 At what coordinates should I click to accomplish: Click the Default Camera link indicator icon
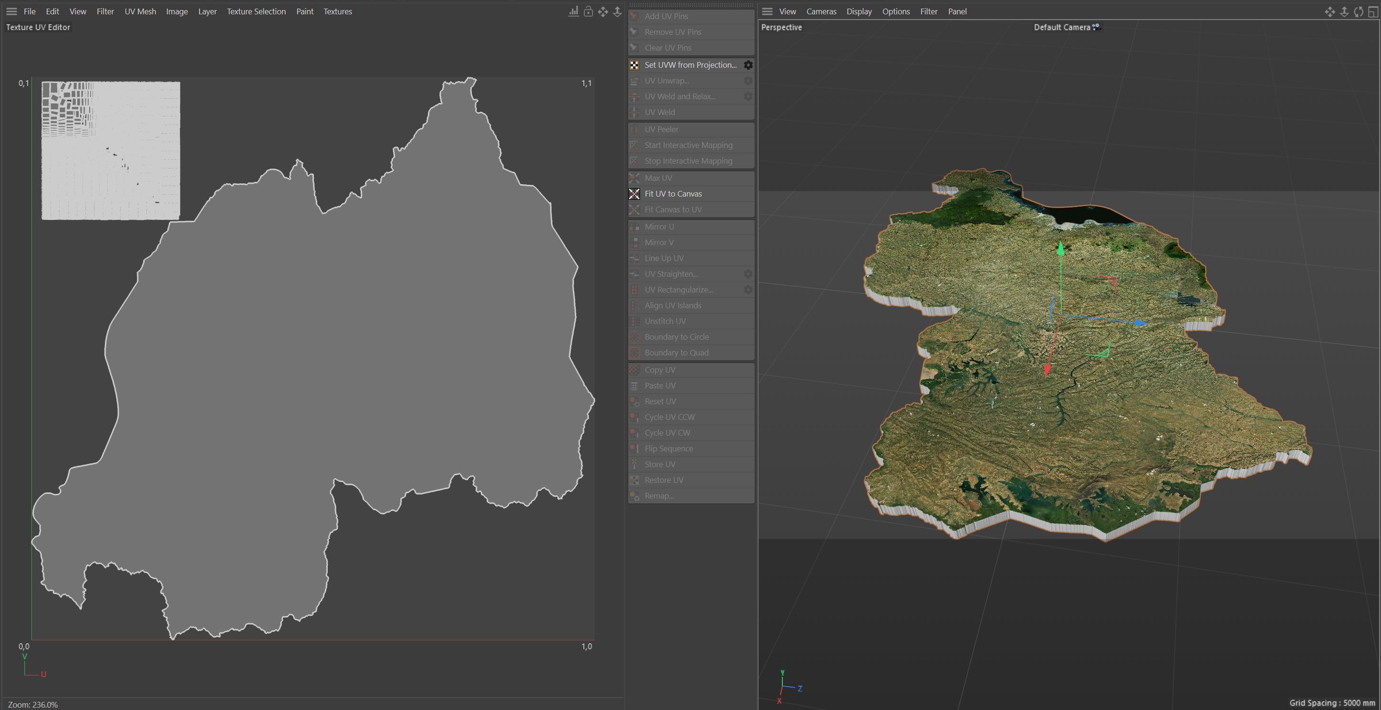[x=1096, y=26]
